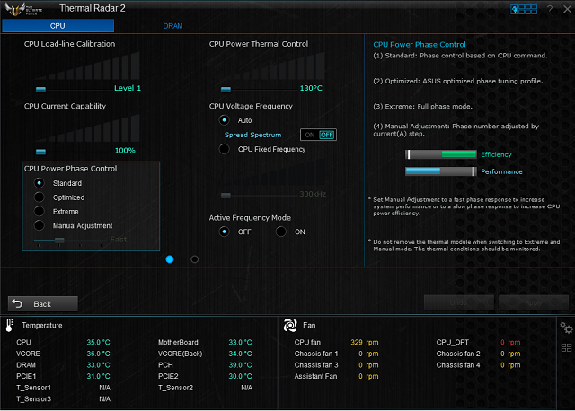Click the four-square layout icon
Viewport: 575px width, 411px height.
(x=565, y=347)
